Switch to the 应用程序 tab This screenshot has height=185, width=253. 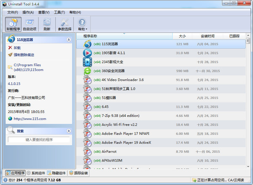click(x=16, y=173)
